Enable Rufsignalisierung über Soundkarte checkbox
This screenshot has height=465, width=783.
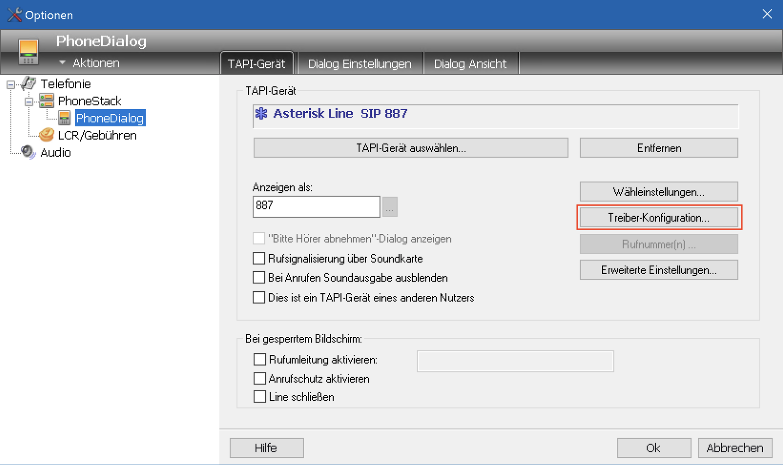click(259, 258)
